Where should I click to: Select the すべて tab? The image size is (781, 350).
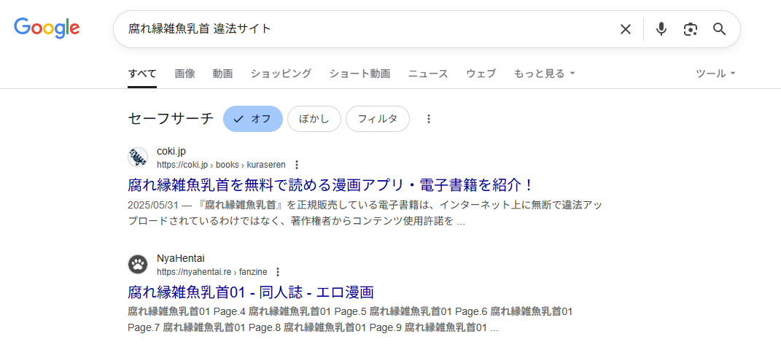[x=142, y=74]
